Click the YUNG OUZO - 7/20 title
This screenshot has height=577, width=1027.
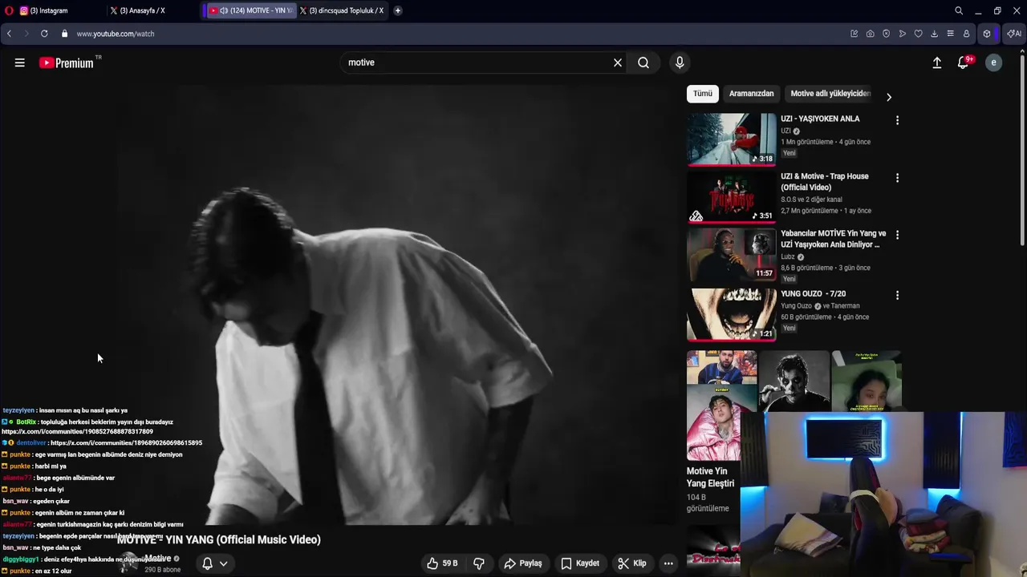814,294
